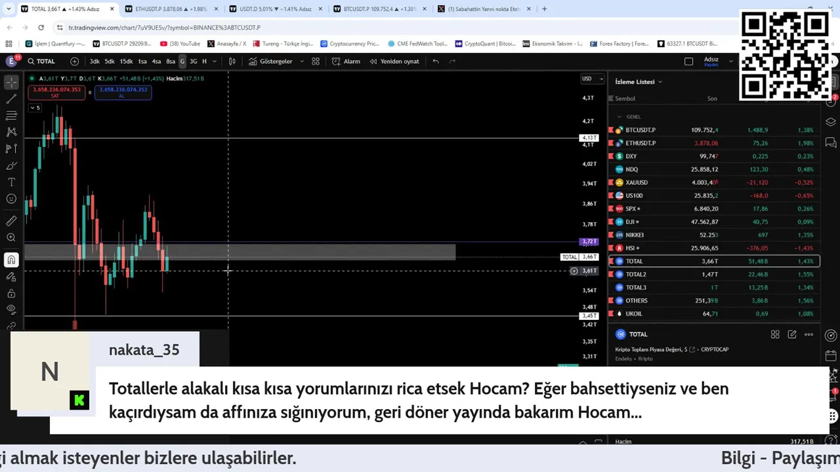Open the Fibonacci retracement tools
840x472 pixels.
pos(11,115)
